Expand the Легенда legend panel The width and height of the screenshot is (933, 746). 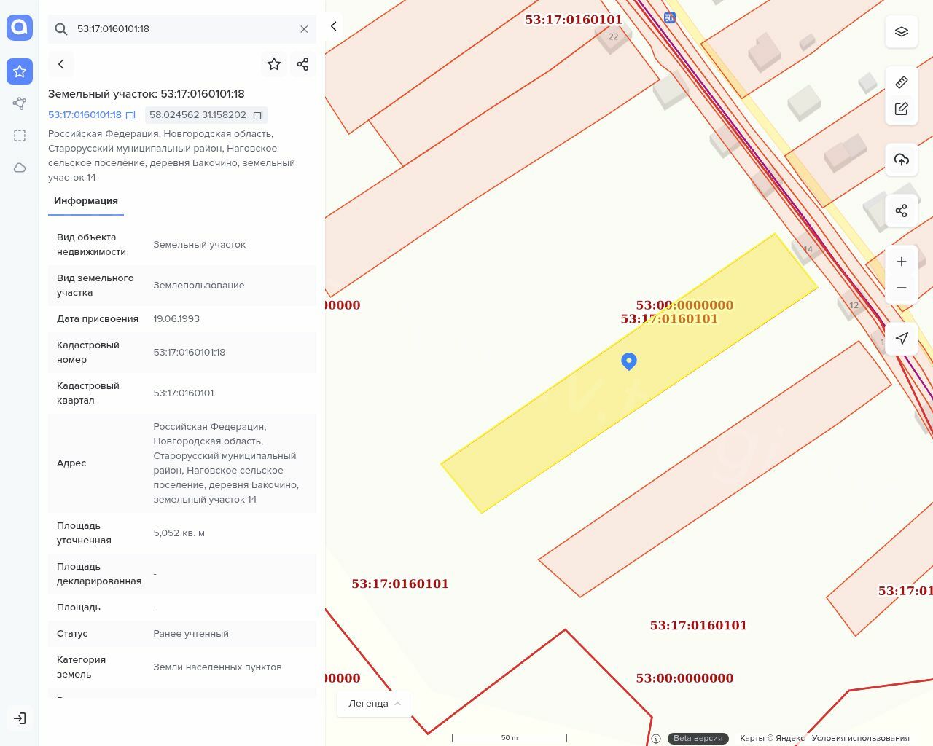pos(374,703)
